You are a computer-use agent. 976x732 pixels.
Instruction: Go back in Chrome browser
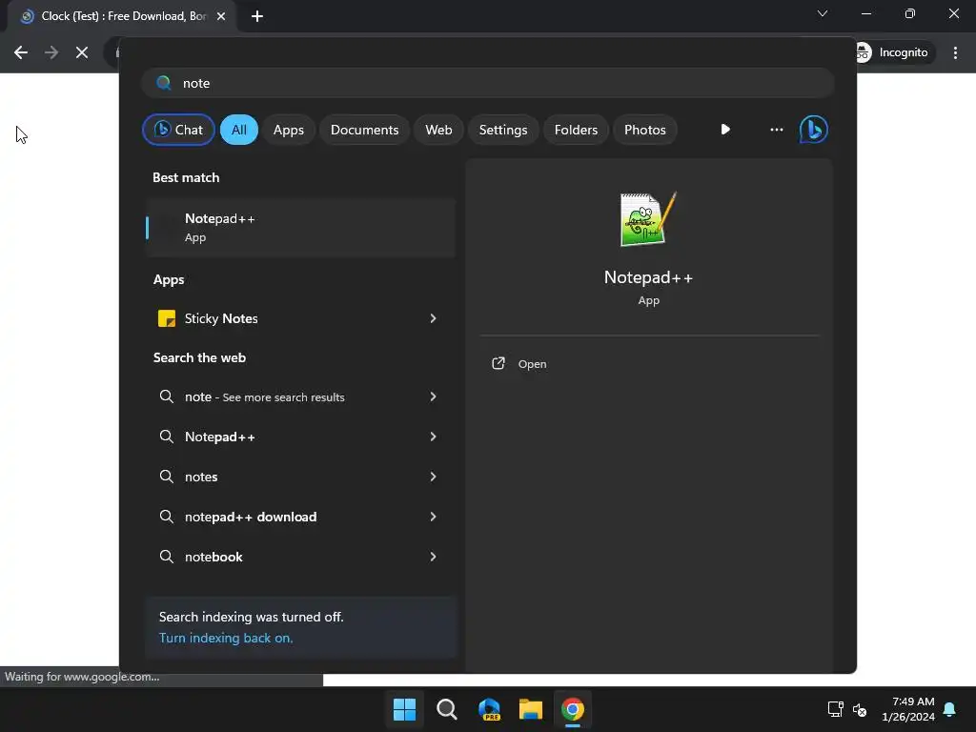(x=21, y=52)
